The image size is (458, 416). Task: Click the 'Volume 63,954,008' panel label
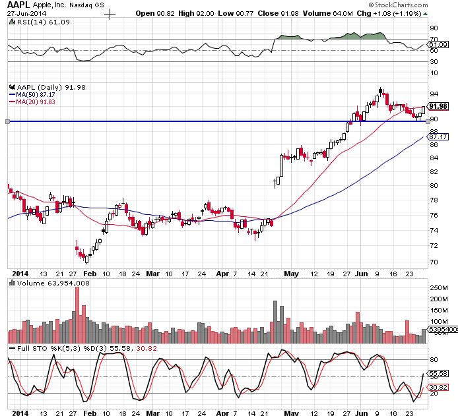coord(53,283)
